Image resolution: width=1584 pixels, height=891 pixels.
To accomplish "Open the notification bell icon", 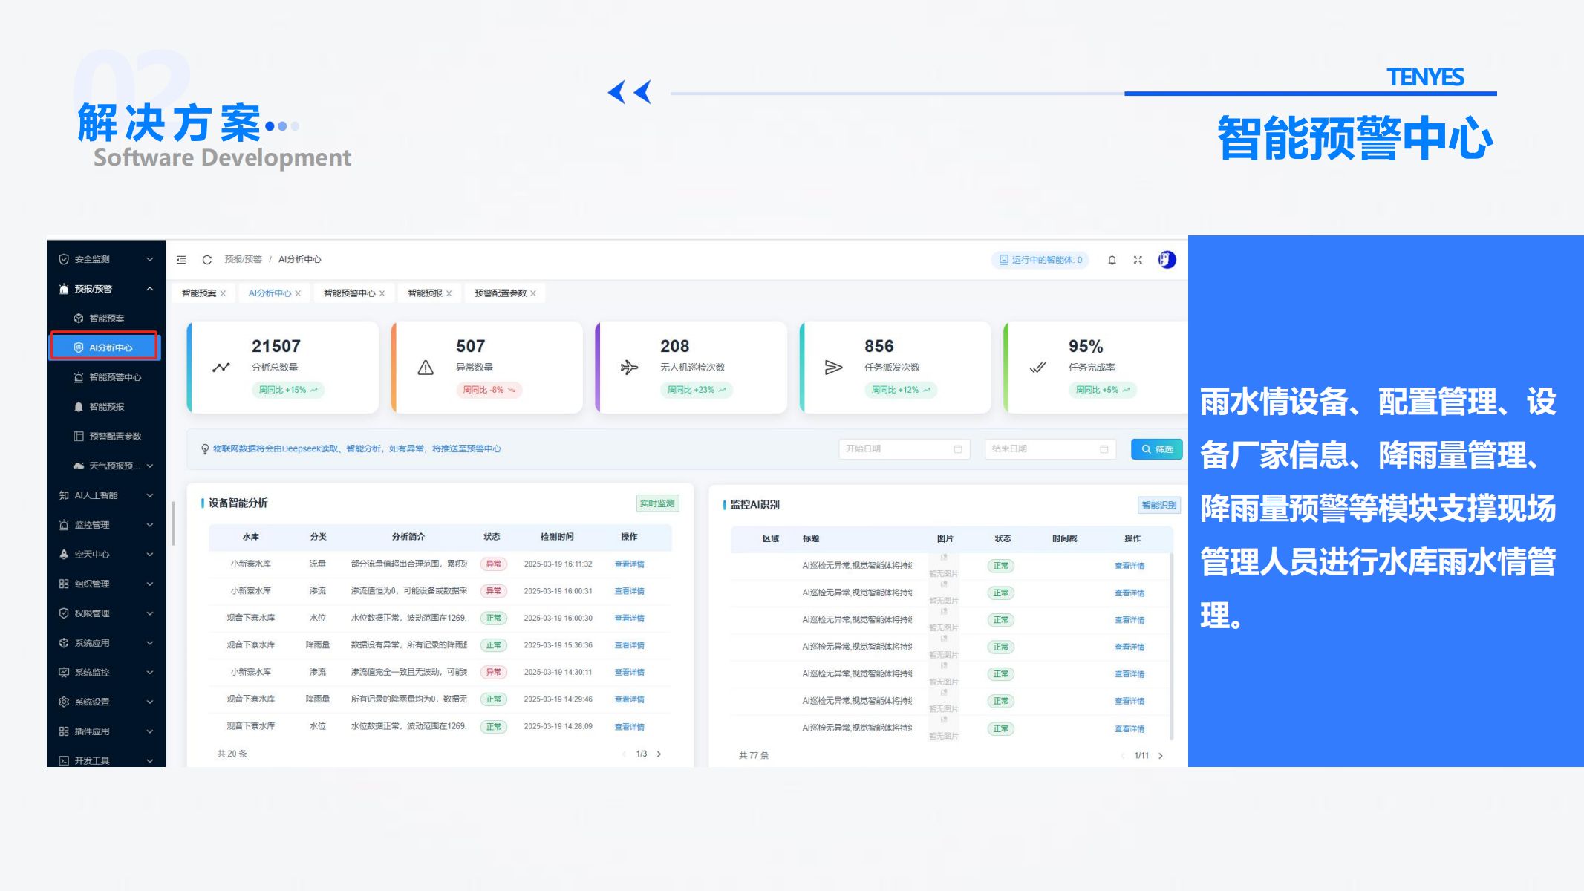I will [1112, 260].
